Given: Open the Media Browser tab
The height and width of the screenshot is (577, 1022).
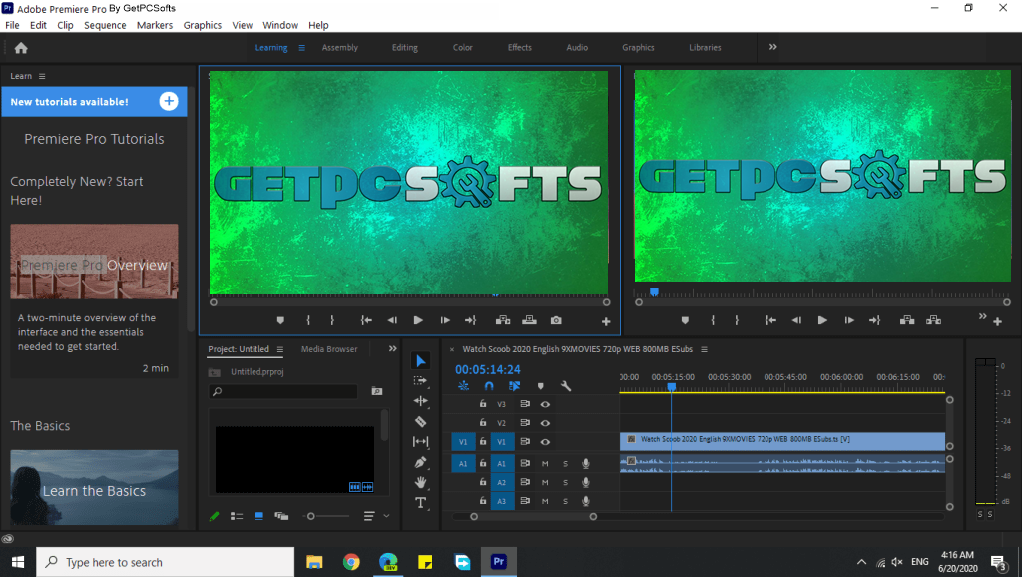Looking at the screenshot, I should coord(329,349).
